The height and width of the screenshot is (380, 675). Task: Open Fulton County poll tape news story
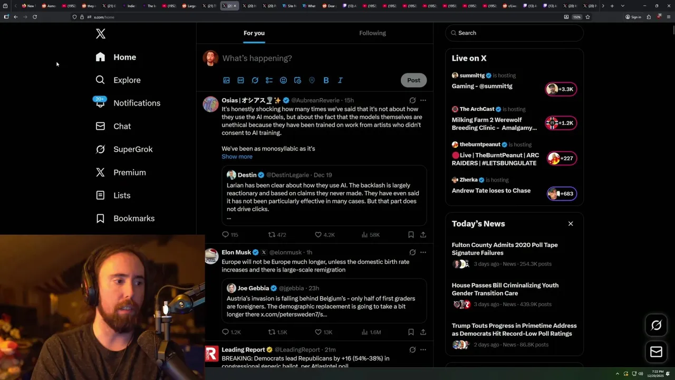tap(514, 255)
